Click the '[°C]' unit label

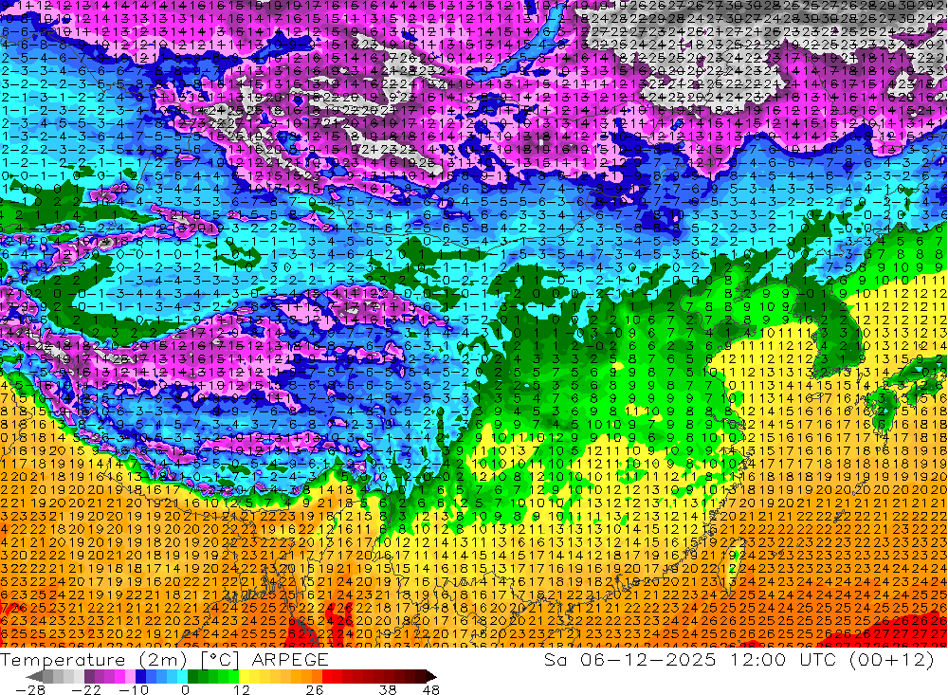coord(220,660)
